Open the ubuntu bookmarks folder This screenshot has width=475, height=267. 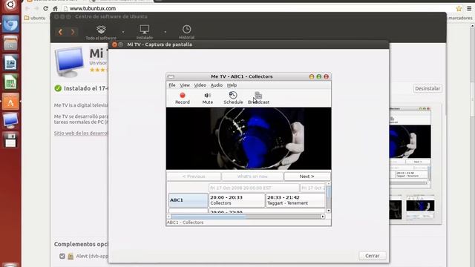[35, 18]
